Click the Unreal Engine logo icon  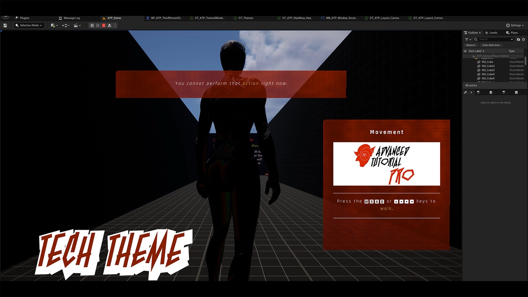(5, 16)
